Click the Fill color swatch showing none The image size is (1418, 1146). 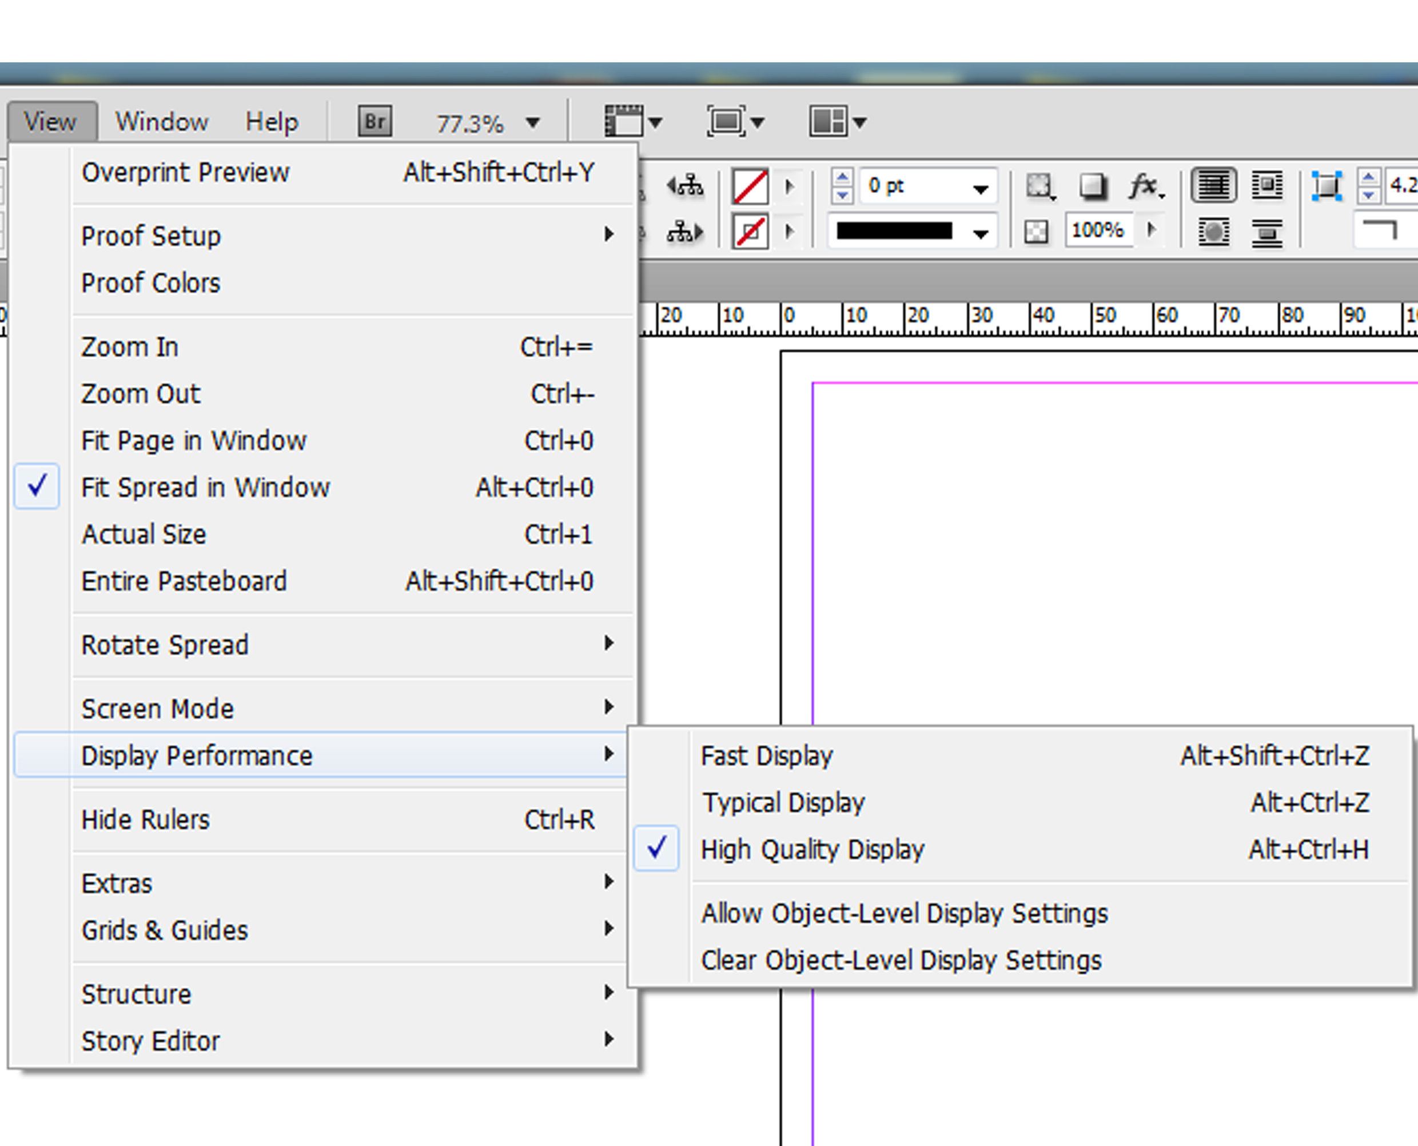[x=751, y=186]
